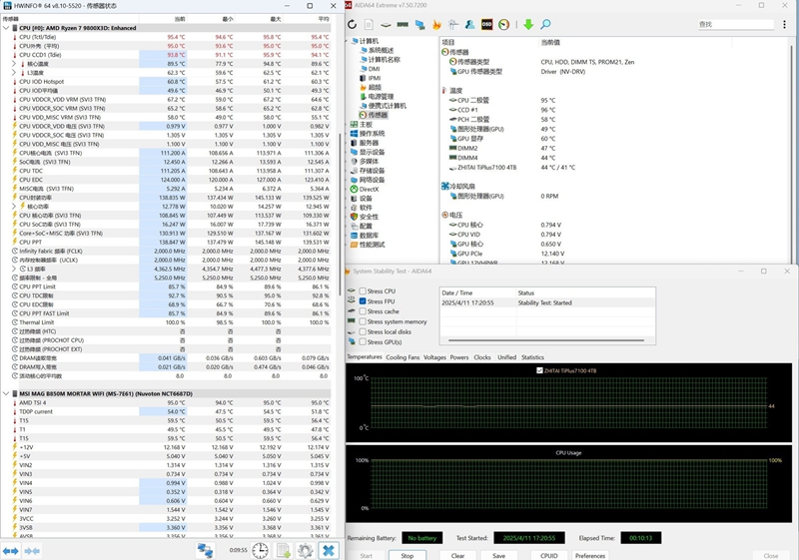
Task: Enable the Stress CPU checkbox
Action: point(363,291)
